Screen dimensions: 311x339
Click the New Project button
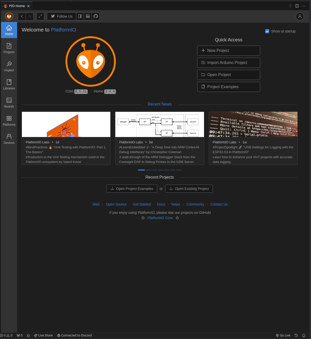(228, 51)
